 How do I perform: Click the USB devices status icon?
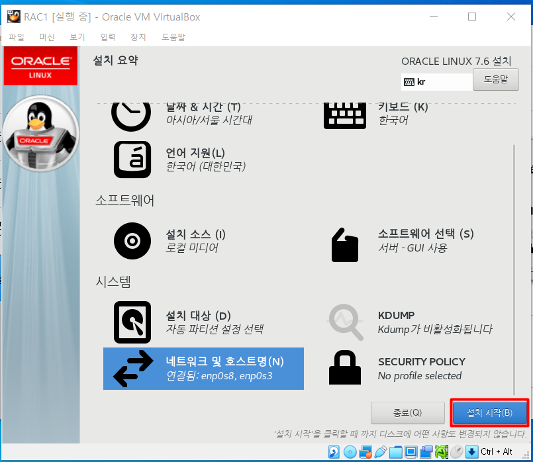tap(381, 452)
